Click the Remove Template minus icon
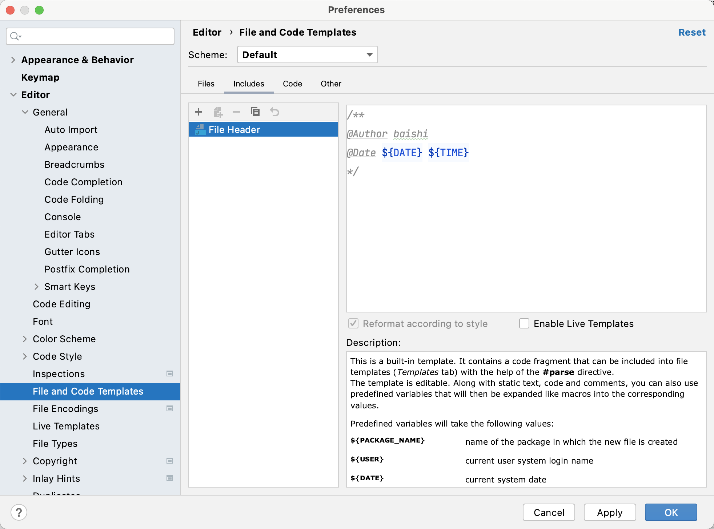Screen dimensions: 714x529 pos(236,112)
